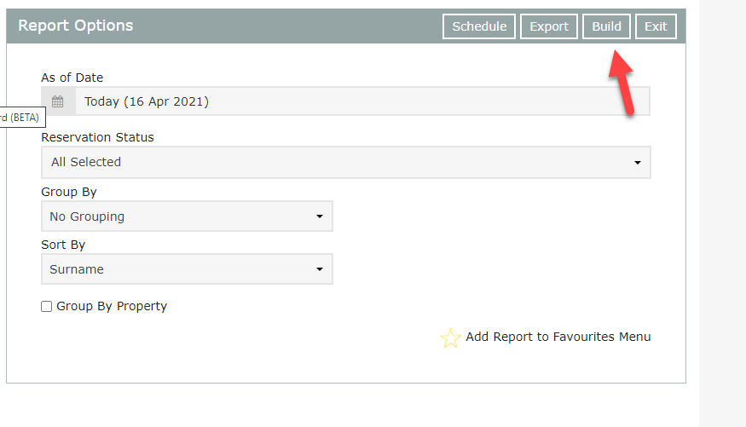Viewport: 746px width, 427px height.
Task: Click the '(BETA)' tooltip on left edge
Action: pos(18,117)
